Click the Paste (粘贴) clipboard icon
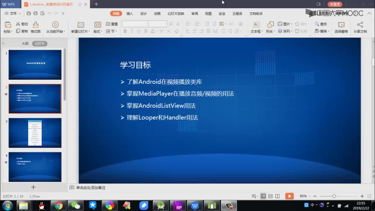The image size is (375, 211). tap(8, 25)
